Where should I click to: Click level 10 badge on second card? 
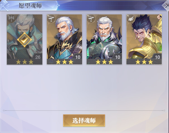click(78, 57)
